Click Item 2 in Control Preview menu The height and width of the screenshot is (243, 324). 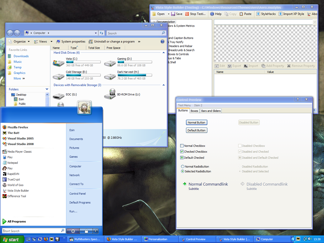(198, 105)
